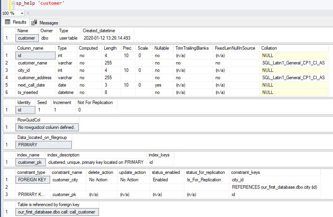Select the customer_pk index name cell

[30, 162]
